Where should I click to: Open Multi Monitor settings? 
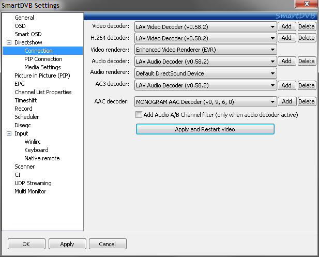tap(31, 191)
